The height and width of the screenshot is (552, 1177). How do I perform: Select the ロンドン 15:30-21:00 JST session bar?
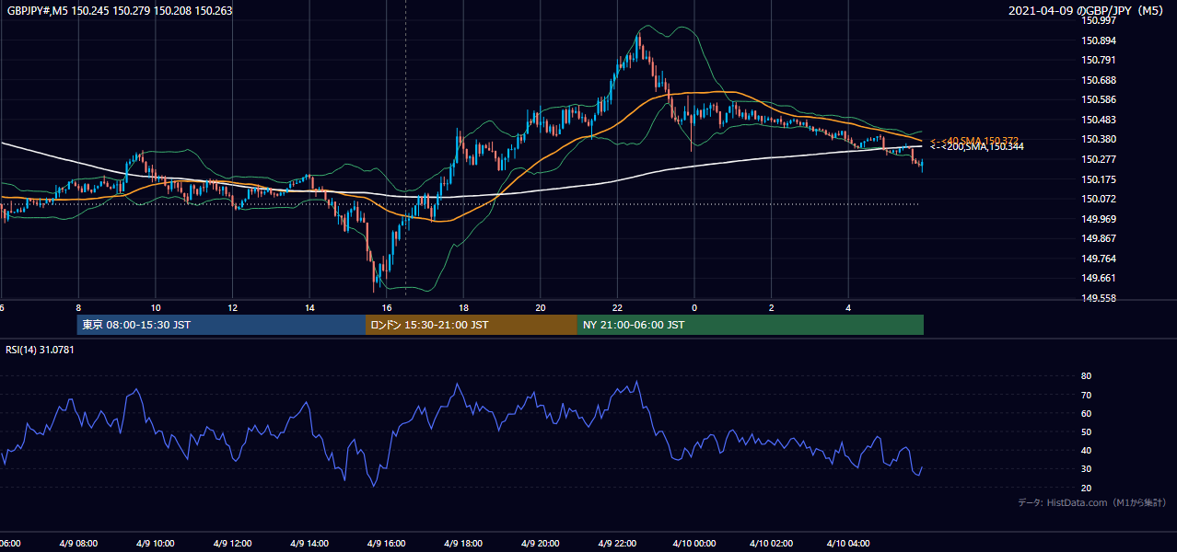click(x=472, y=325)
